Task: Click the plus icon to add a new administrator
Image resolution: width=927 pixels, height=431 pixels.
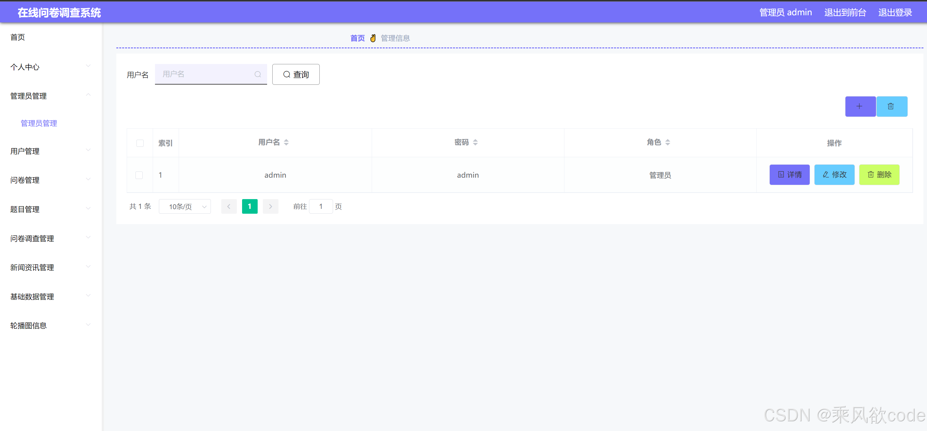Action: [860, 106]
